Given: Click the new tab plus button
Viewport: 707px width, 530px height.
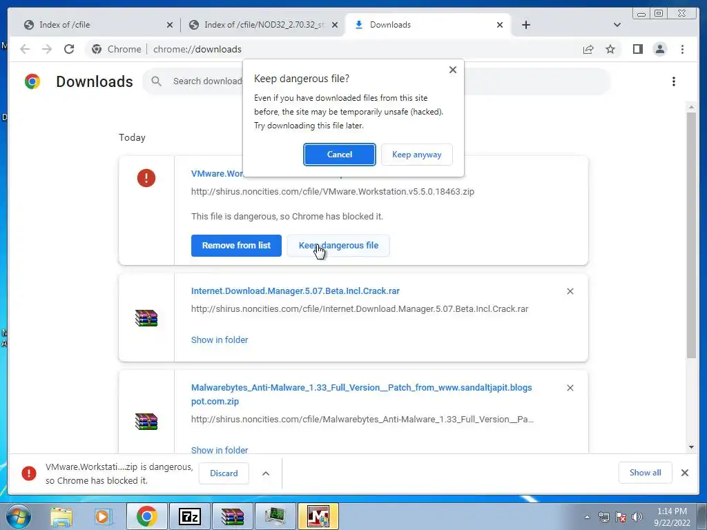Looking at the screenshot, I should click(x=525, y=25).
